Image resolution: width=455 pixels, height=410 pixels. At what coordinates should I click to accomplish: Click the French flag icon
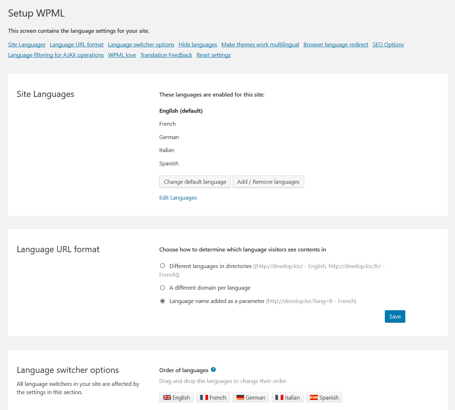pyautogui.click(x=204, y=397)
